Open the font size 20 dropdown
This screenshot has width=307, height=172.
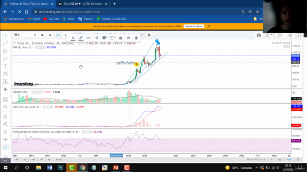click(x=89, y=38)
